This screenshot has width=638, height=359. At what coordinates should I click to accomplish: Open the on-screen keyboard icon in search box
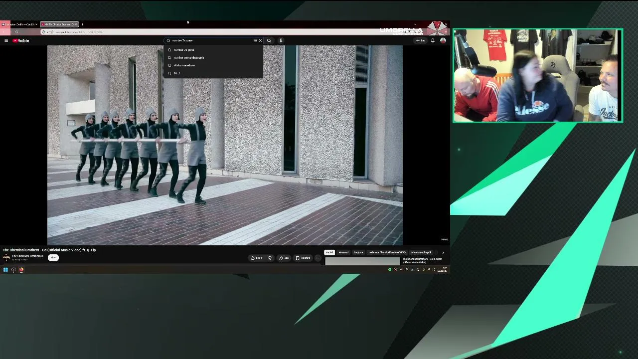pos(255,40)
